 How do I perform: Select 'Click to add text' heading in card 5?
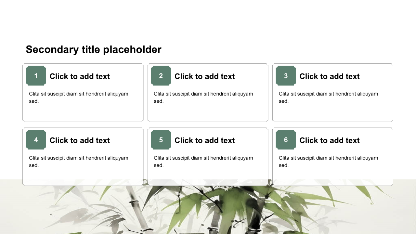[x=204, y=140]
